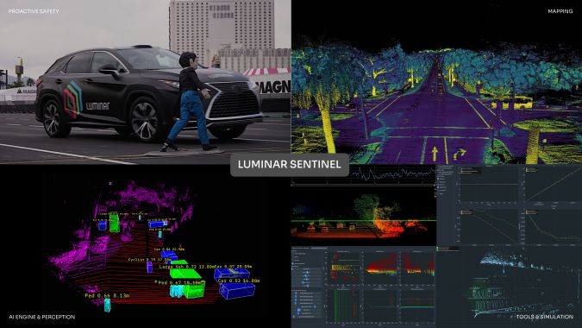Click the Luminar hexagon logo on car door
The width and height of the screenshot is (582, 328).
pos(72,99)
